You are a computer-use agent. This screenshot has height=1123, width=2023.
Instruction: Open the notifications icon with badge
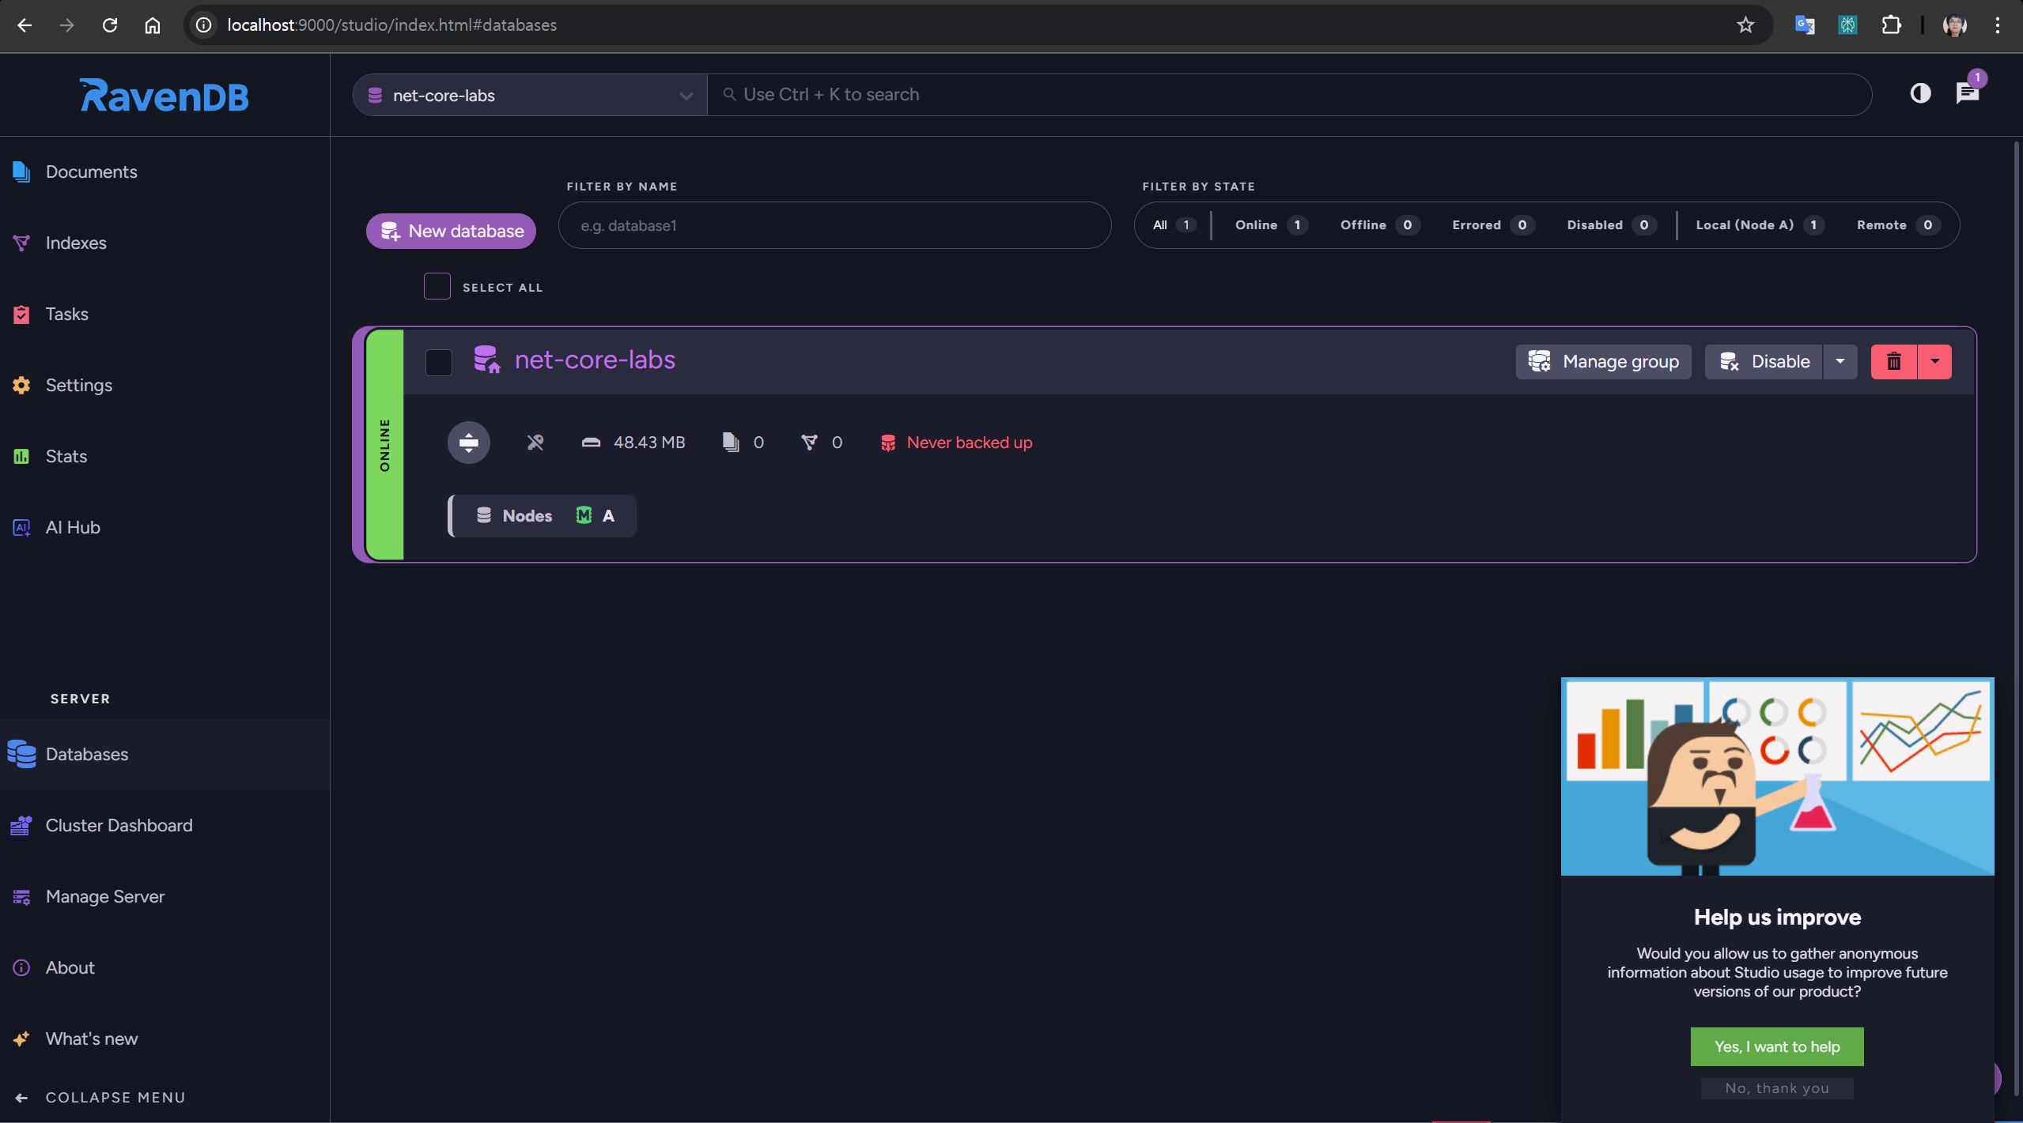click(x=1967, y=93)
